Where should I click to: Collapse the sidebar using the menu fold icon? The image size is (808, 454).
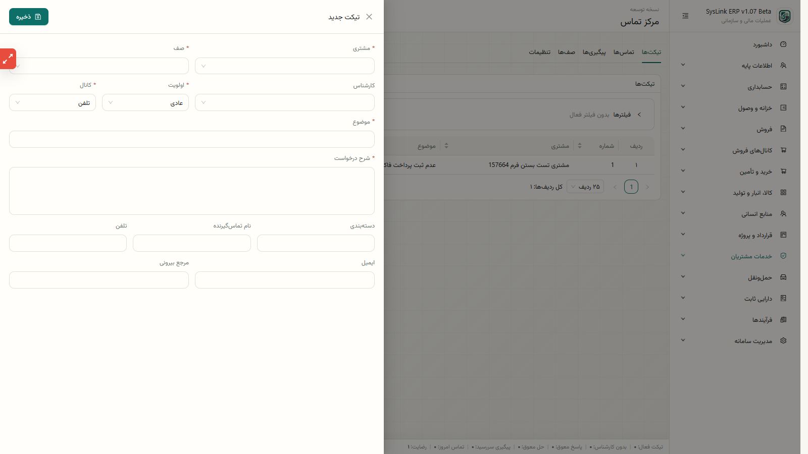point(685,16)
